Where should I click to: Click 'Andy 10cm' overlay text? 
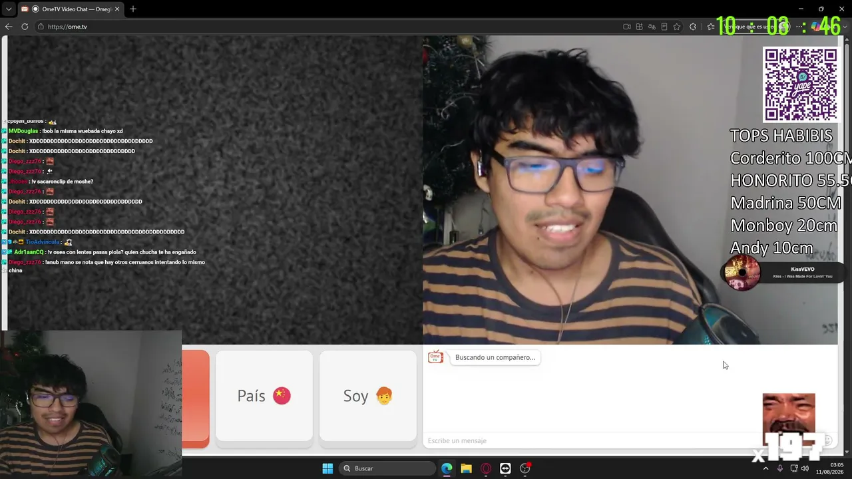coord(771,248)
